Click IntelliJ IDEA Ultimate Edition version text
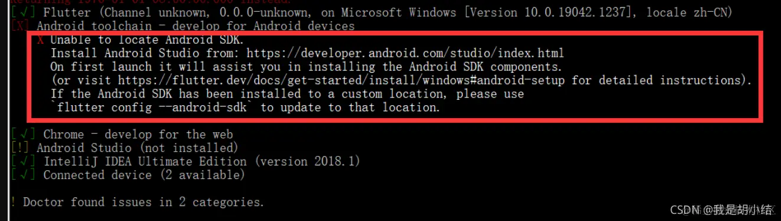Screen dimensions: 781x221 coord(201,161)
